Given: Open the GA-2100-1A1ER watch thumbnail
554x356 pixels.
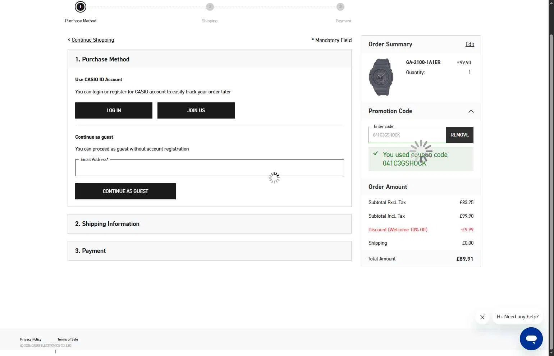Looking at the screenshot, I should point(381,77).
